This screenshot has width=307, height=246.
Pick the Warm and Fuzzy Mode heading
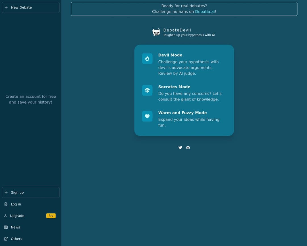click(x=182, y=113)
